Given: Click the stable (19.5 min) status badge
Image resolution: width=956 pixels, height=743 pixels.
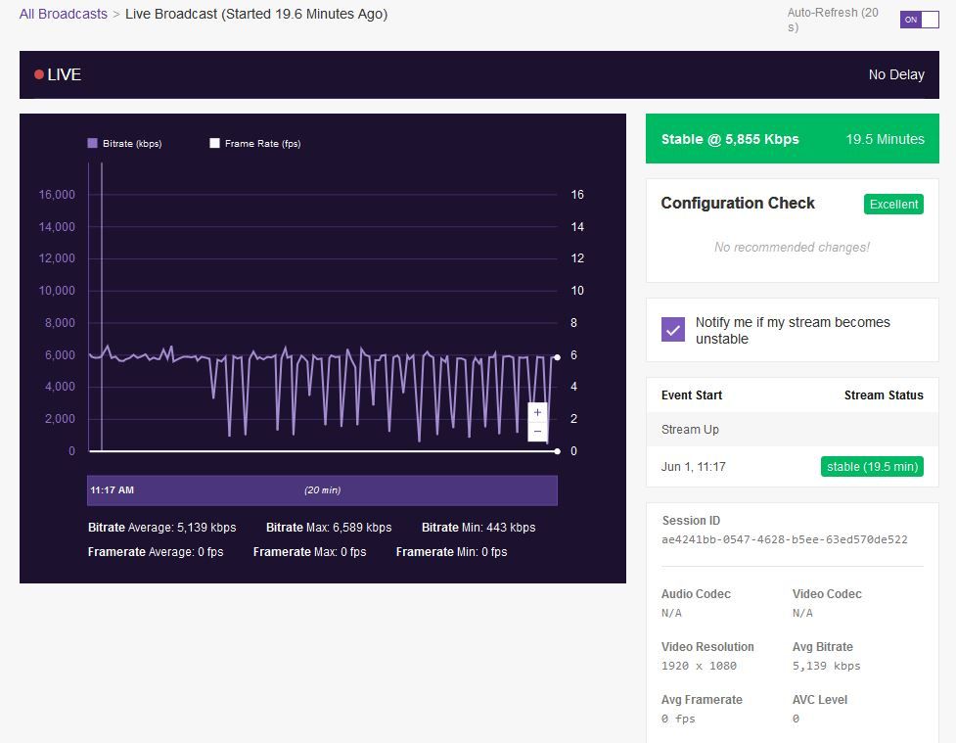Looking at the screenshot, I should (x=872, y=467).
